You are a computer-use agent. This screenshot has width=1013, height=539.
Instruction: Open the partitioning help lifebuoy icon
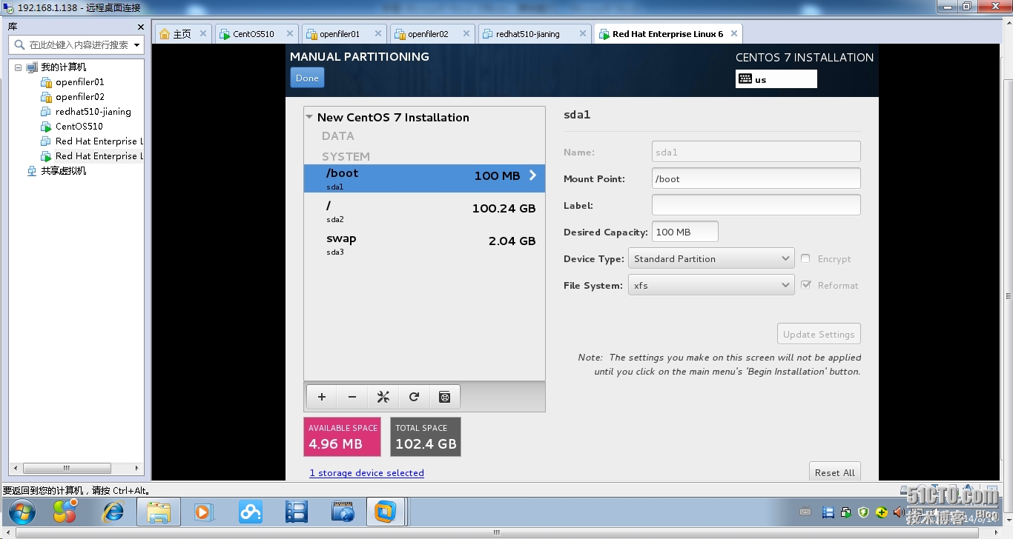click(x=444, y=397)
